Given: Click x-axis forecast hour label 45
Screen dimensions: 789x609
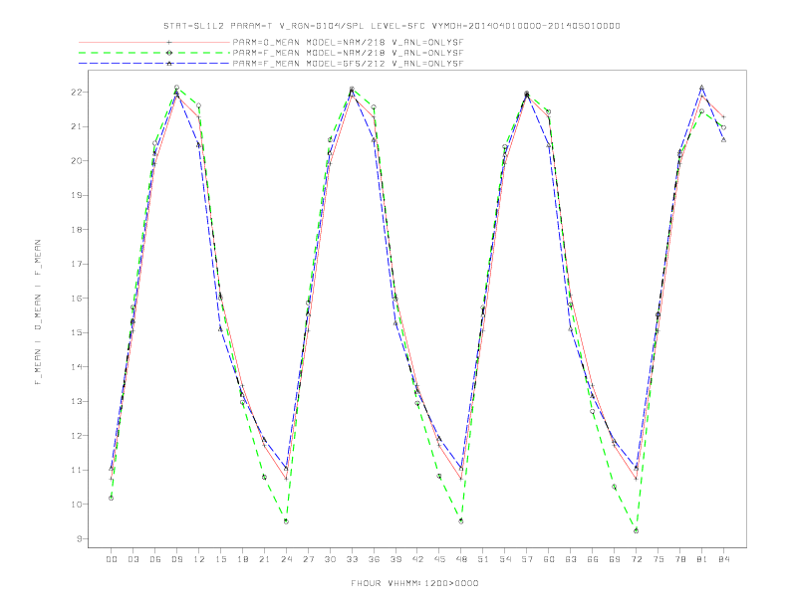Looking at the screenshot, I should pos(439,559).
